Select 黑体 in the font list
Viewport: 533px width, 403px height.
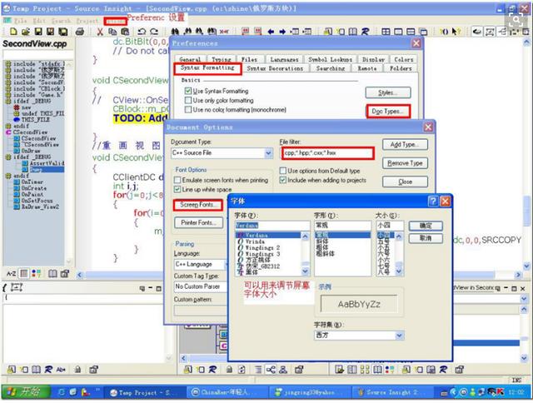pyautogui.click(x=252, y=272)
